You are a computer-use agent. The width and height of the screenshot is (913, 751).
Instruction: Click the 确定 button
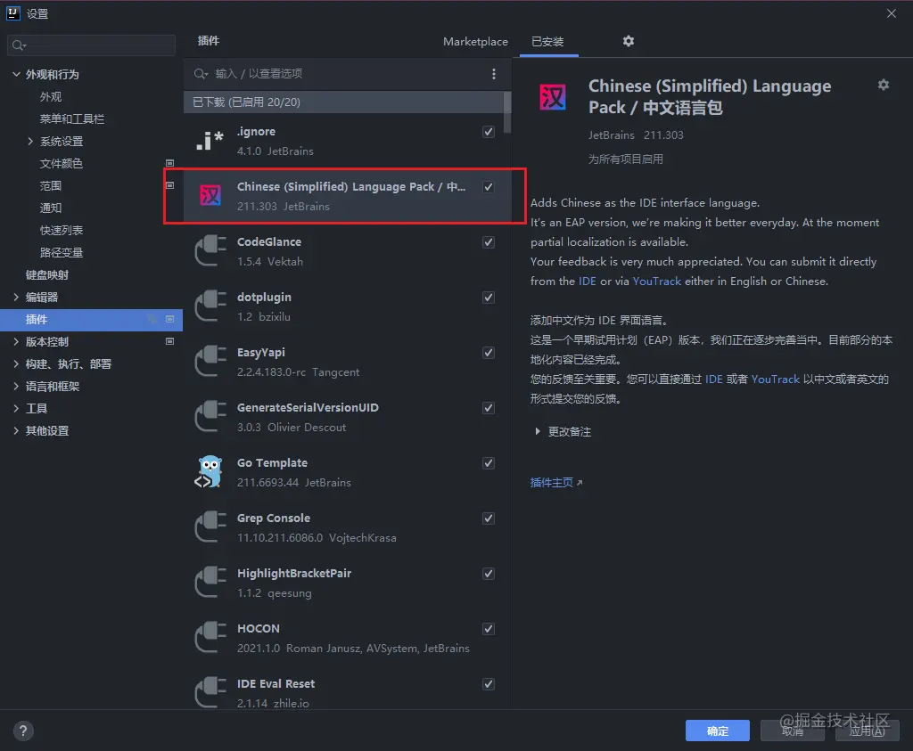718,731
